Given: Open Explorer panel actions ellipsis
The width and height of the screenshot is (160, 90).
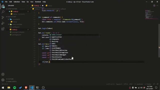Looking at the screenshot, I should coord(28,5).
